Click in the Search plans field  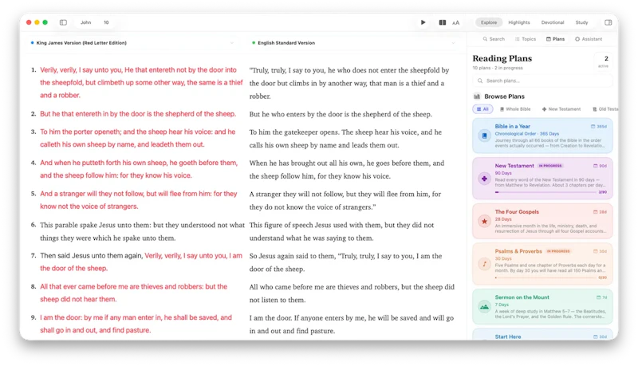(x=542, y=81)
